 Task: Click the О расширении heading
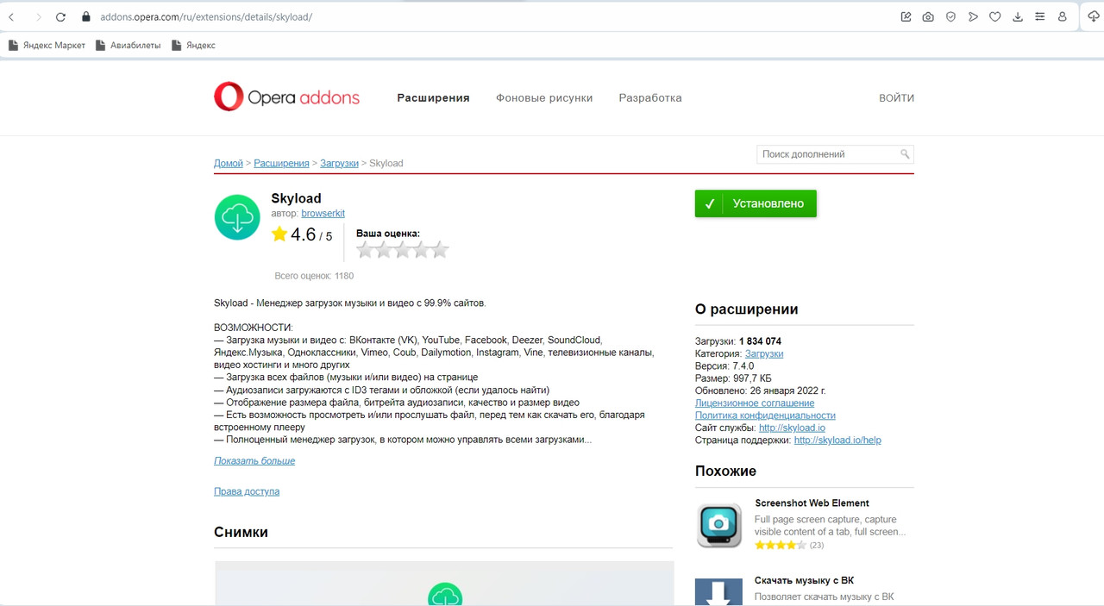click(x=747, y=309)
